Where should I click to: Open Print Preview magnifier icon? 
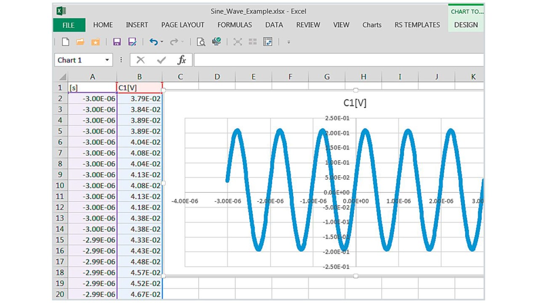(x=201, y=42)
